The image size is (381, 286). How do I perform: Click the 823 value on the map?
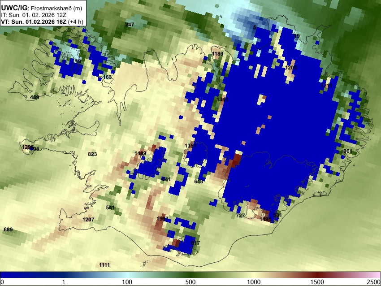[x=92, y=154]
